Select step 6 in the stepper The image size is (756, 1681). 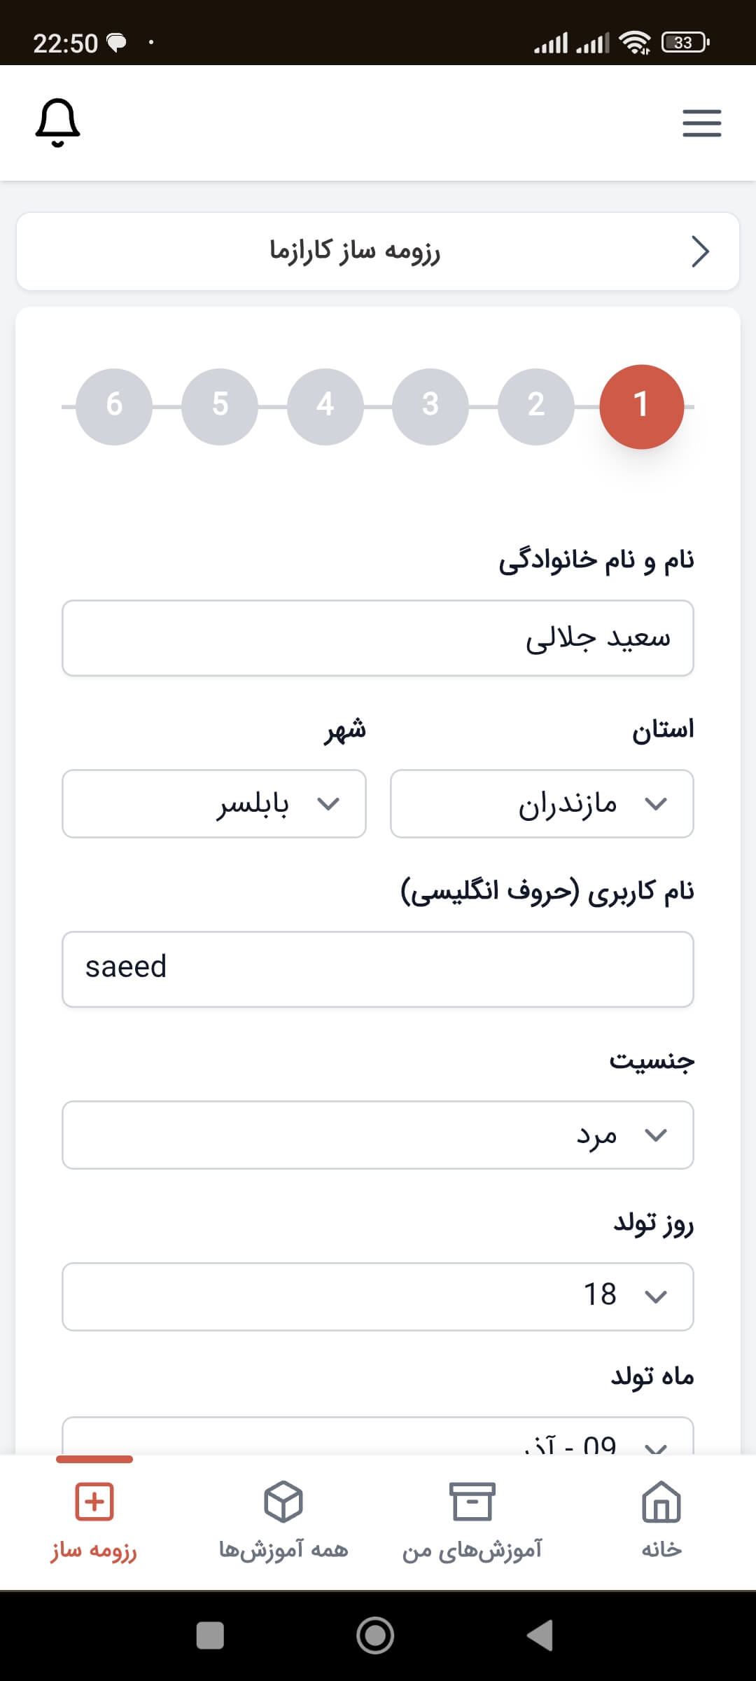pos(114,406)
